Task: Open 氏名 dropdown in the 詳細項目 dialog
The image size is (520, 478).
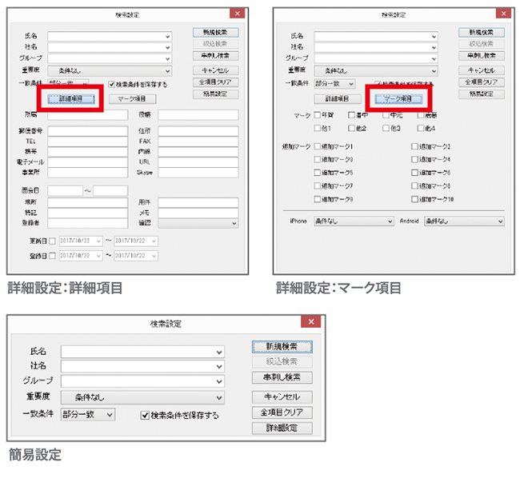Action: (x=167, y=37)
